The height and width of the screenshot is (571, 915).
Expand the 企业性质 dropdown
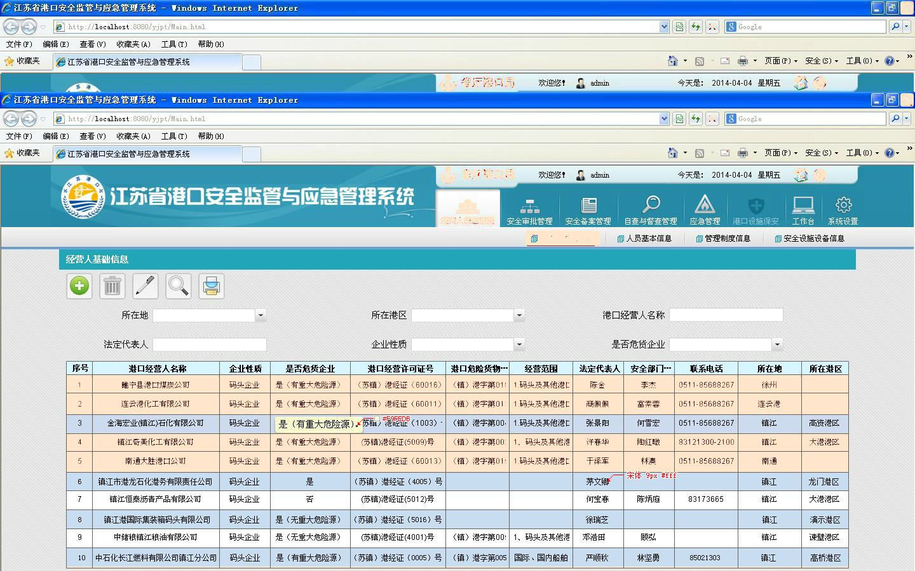click(x=519, y=345)
